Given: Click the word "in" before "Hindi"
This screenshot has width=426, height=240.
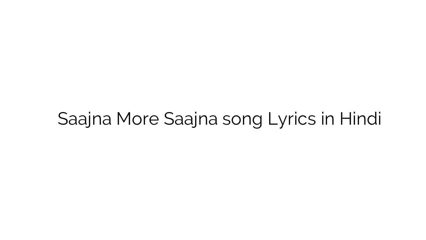Looking at the screenshot, I should 327,119.
